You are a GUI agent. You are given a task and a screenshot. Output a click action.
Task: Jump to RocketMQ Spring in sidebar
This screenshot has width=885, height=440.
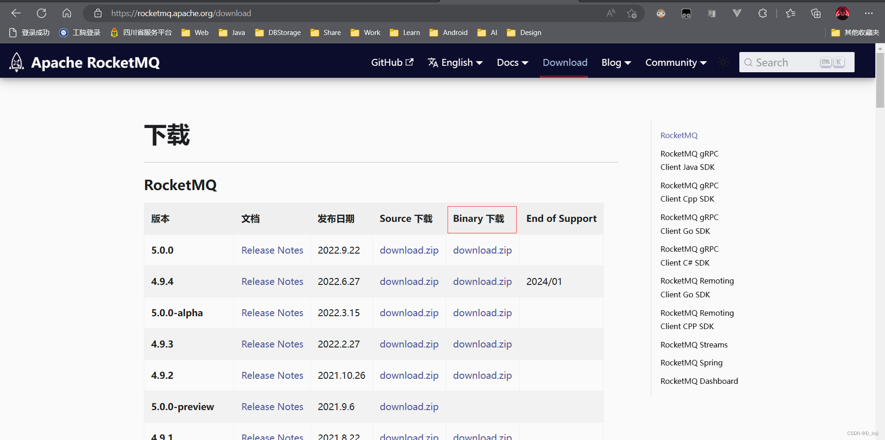[691, 363]
